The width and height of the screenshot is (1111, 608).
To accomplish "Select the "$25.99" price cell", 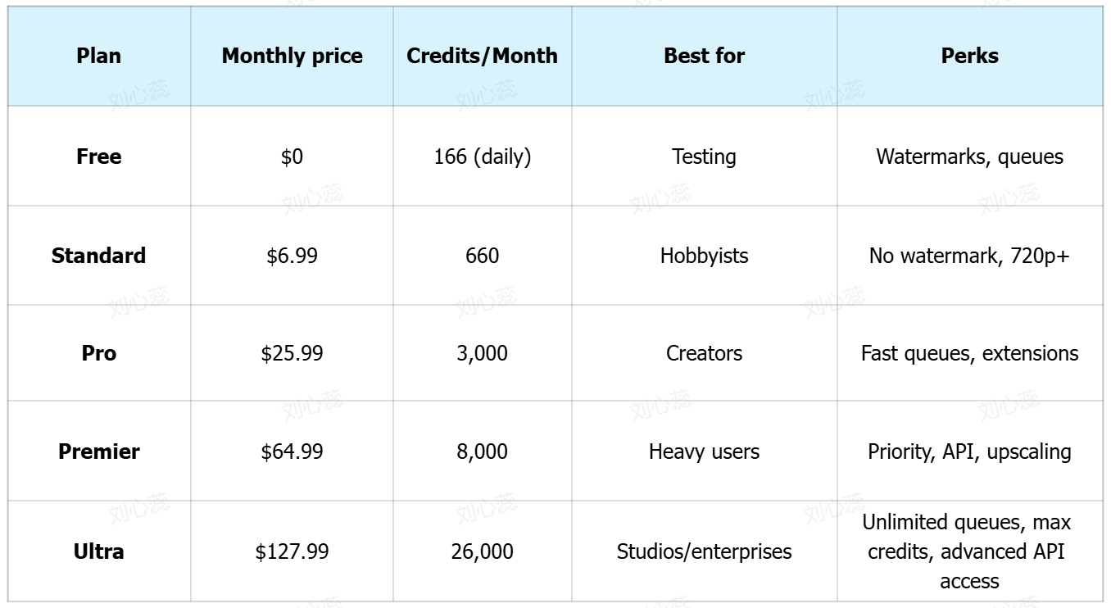I will tap(292, 353).
